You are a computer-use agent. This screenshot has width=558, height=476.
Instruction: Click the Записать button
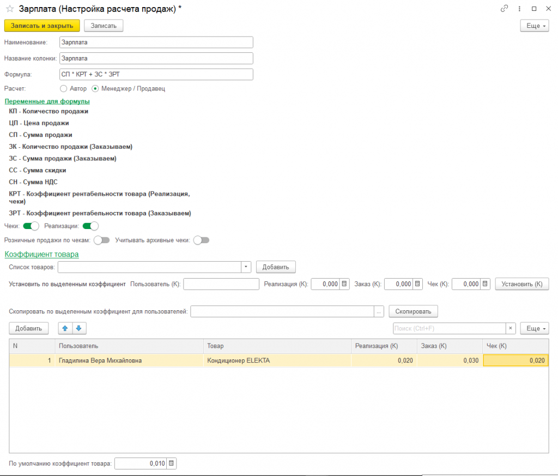tap(104, 26)
